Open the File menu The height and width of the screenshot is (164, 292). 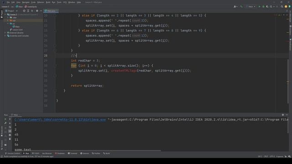[x=8, y=2]
